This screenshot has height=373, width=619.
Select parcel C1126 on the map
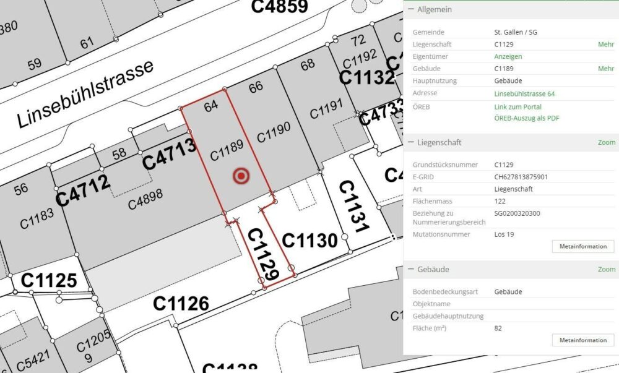pyautogui.click(x=181, y=303)
